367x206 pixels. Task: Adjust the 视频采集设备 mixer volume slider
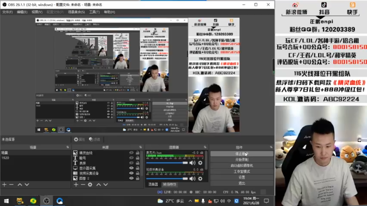[167, 179]
